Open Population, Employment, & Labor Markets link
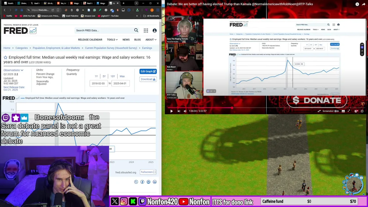Screen dimensions: 368x207 coord(56,48)
